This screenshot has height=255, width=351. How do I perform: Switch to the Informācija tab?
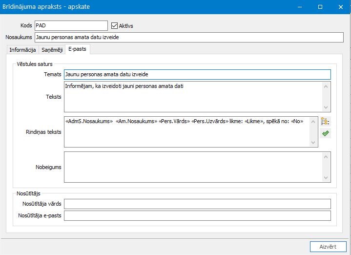pos(22,50)
